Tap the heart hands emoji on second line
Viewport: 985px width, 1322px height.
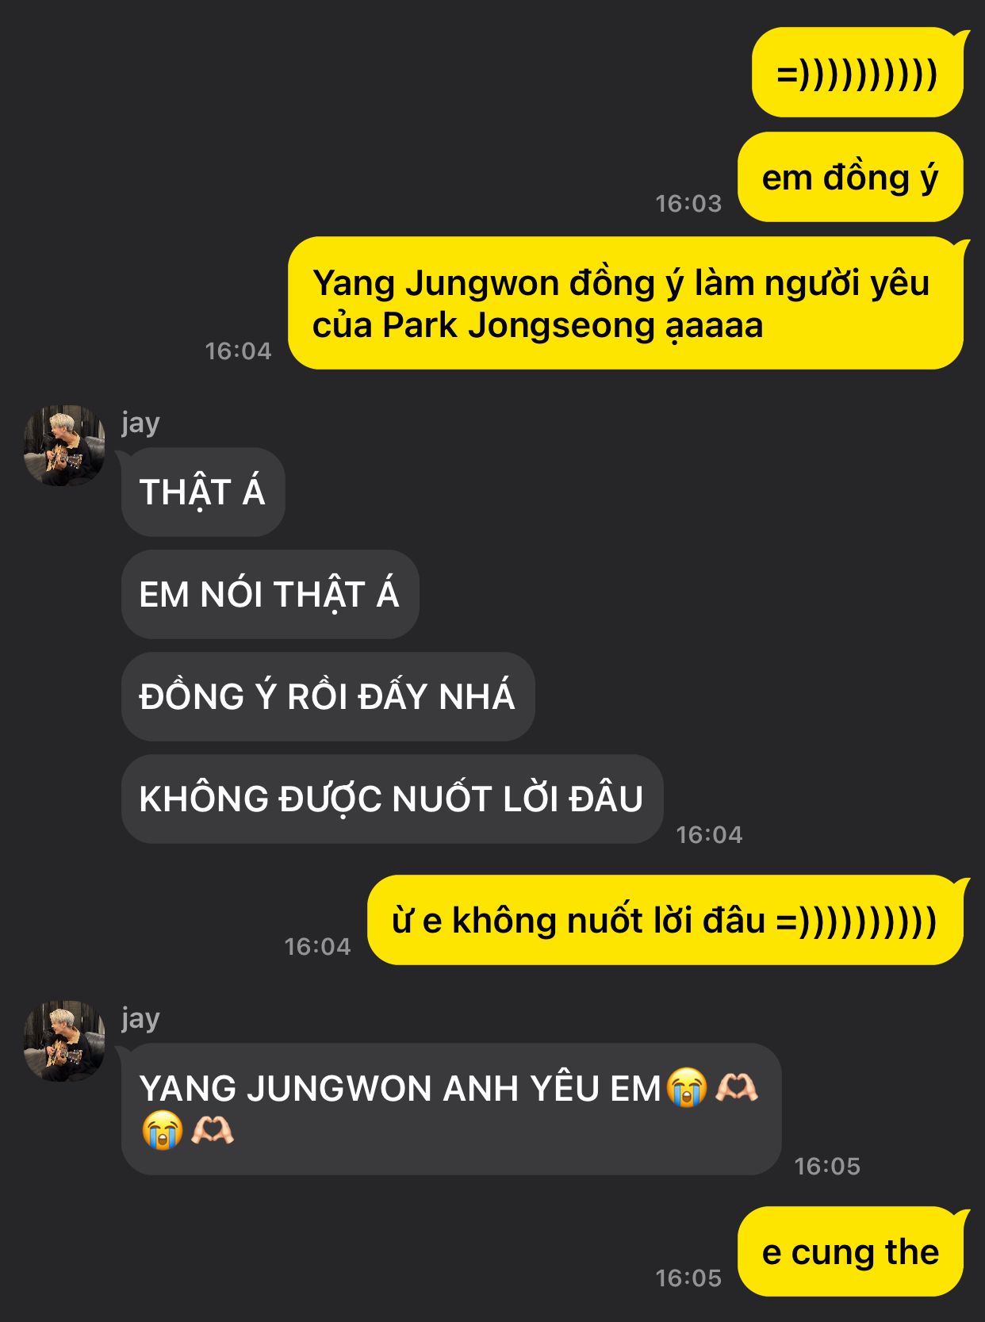pyautogui.click(x=213, y=1129)
